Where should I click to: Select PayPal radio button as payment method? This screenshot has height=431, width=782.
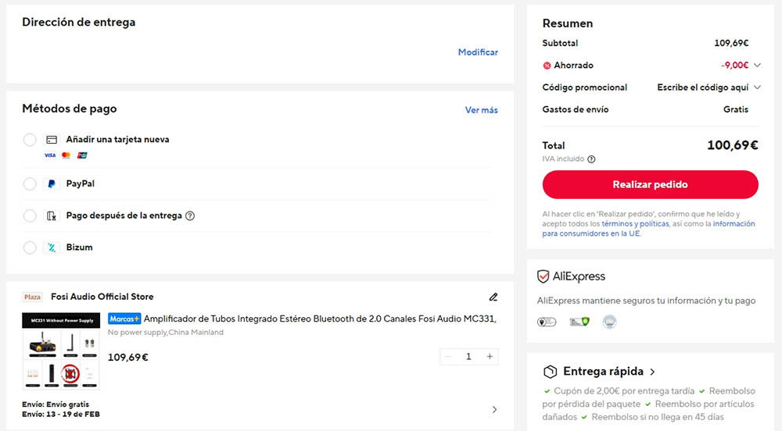tap(30, 184)
